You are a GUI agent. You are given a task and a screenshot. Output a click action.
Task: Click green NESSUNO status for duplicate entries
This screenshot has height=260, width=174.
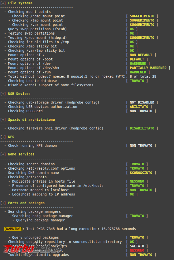coord(137,181)
